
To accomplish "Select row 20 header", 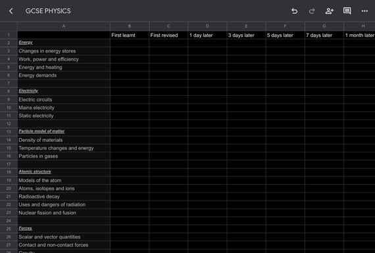I will click(x=9, y=189).
